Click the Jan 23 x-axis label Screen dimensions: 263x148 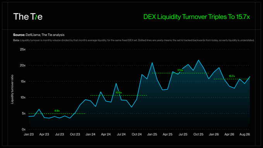[x=29, y=134]
